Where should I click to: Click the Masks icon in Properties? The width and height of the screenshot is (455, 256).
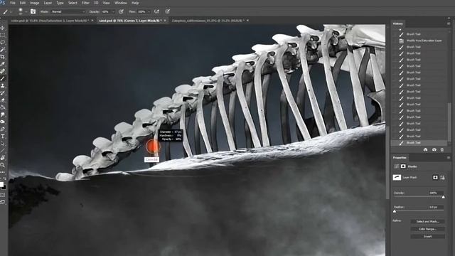click(x=403, y=166)
